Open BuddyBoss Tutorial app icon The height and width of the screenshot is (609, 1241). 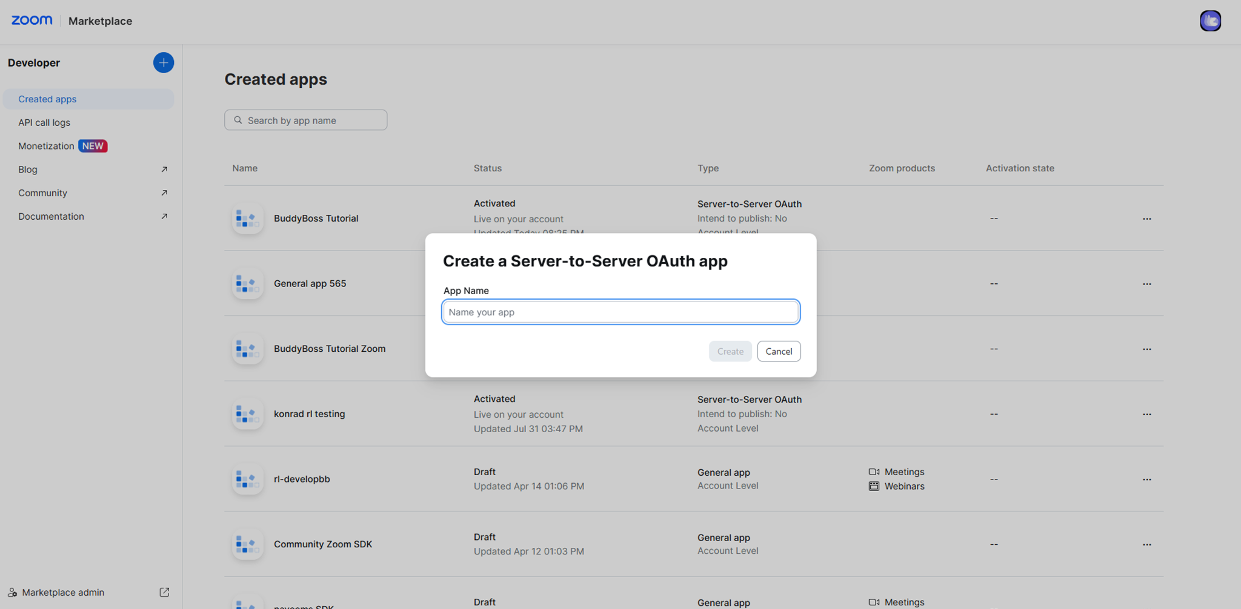247,219
